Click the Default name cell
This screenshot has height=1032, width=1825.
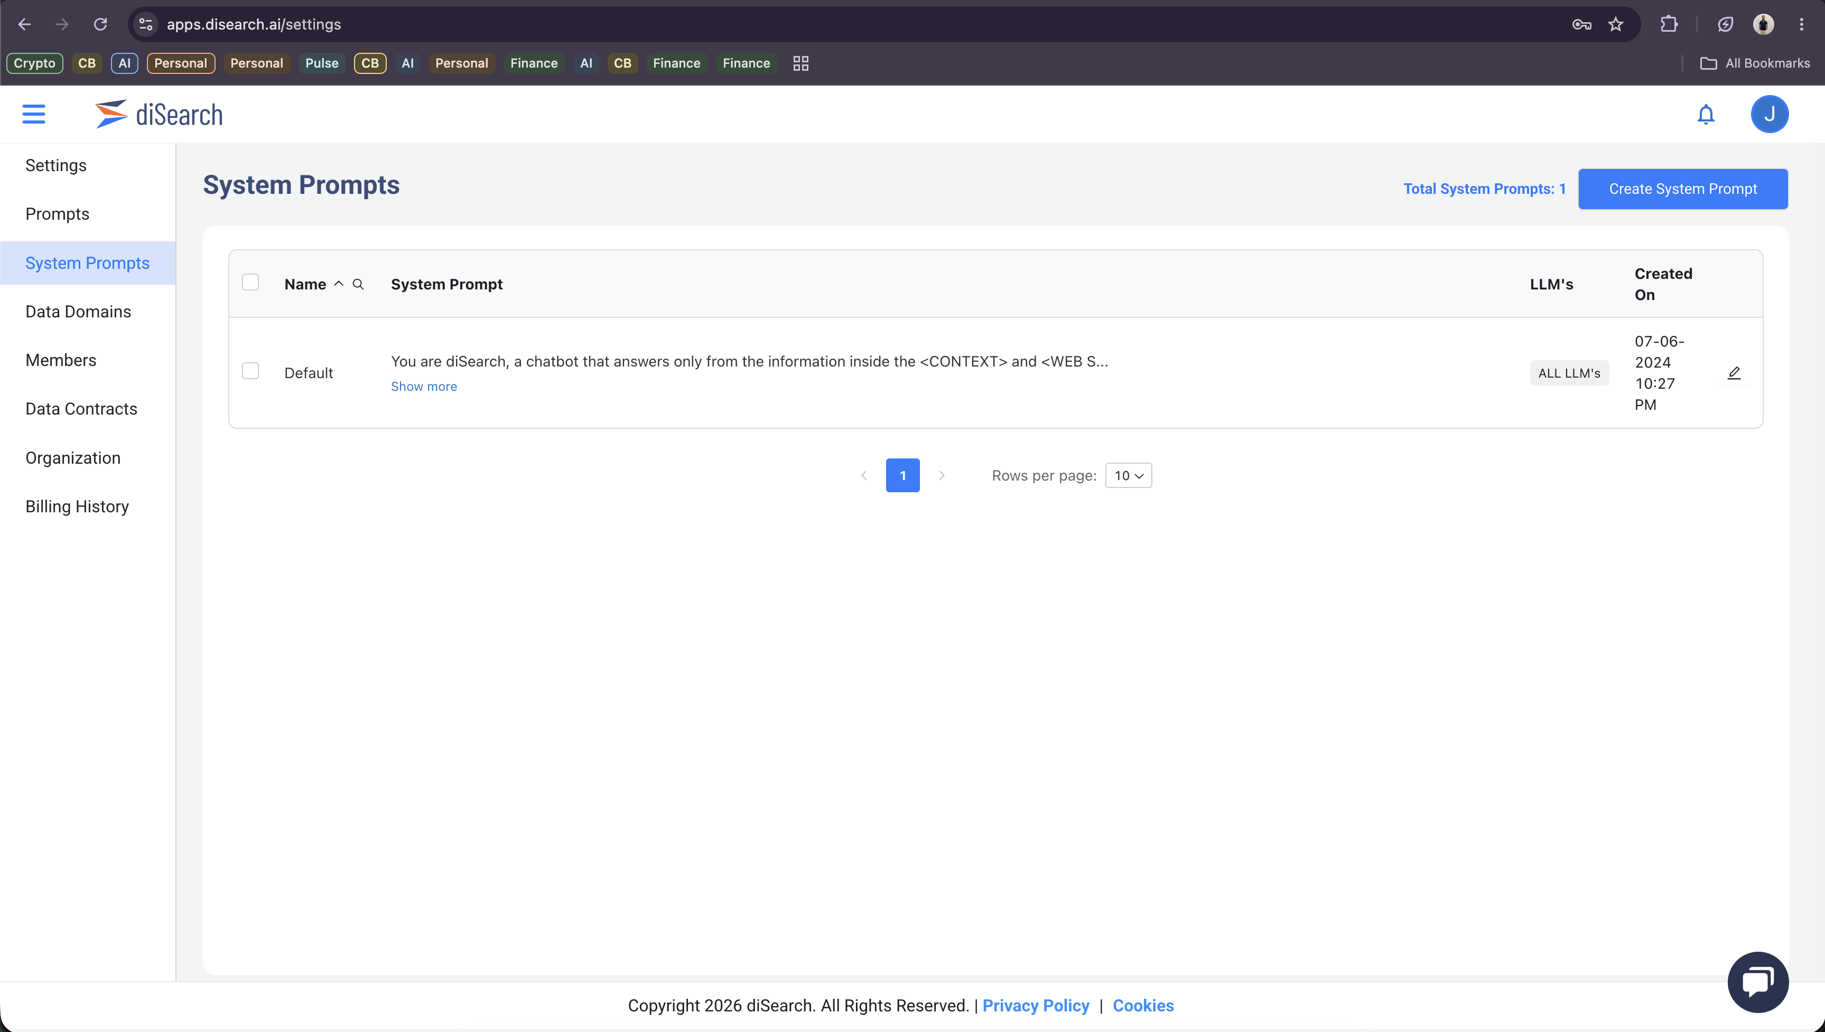309,373
